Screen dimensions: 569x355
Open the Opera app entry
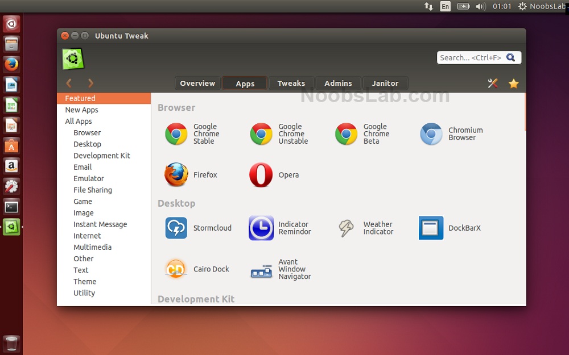pos(274,174)
